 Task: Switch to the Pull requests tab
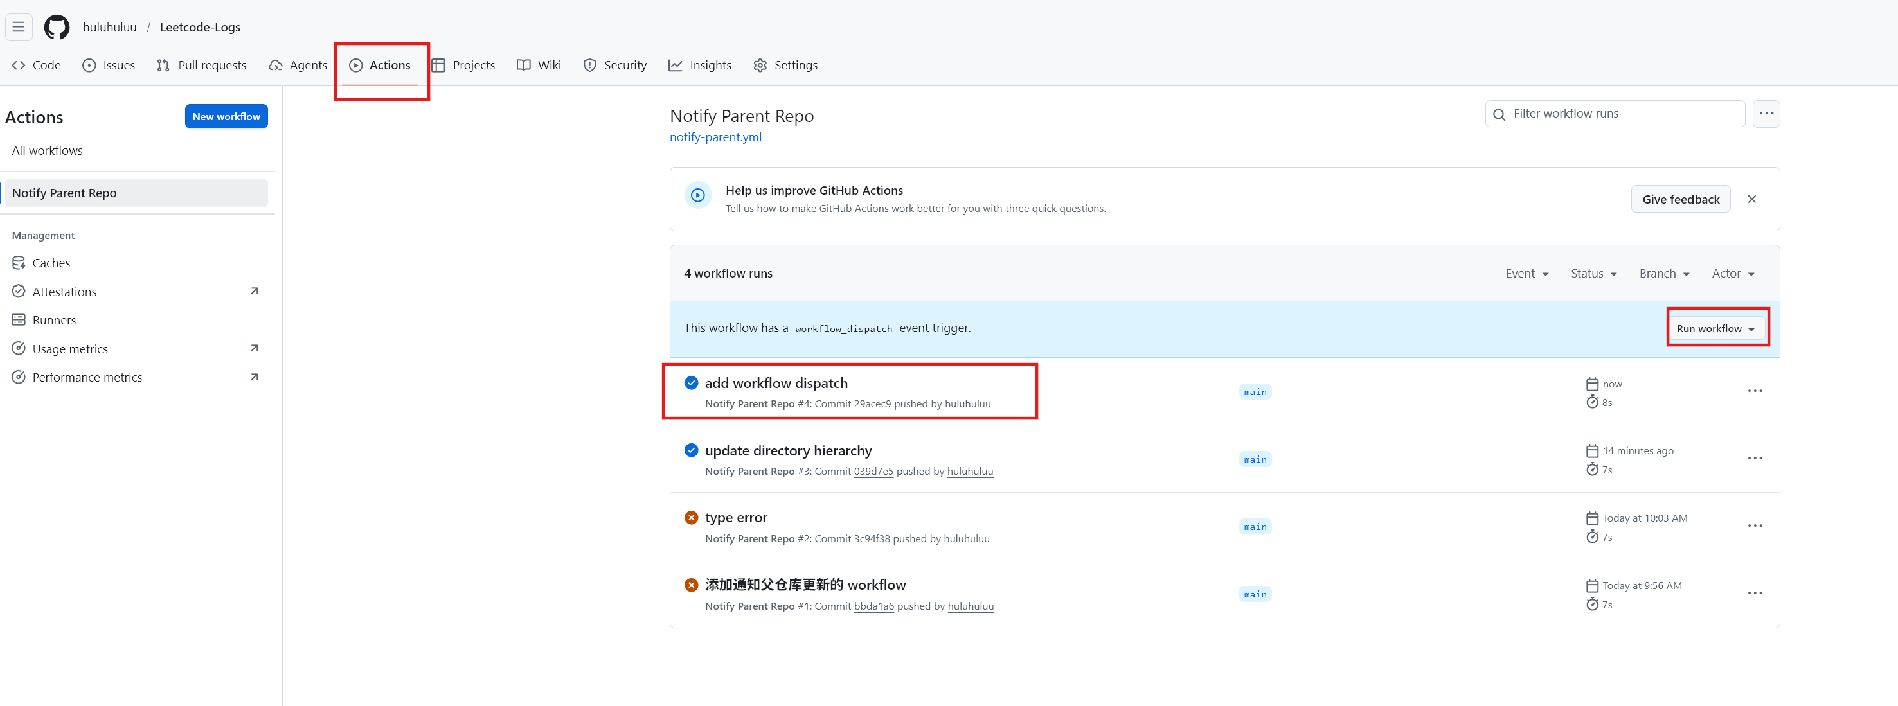coord(202,65)
